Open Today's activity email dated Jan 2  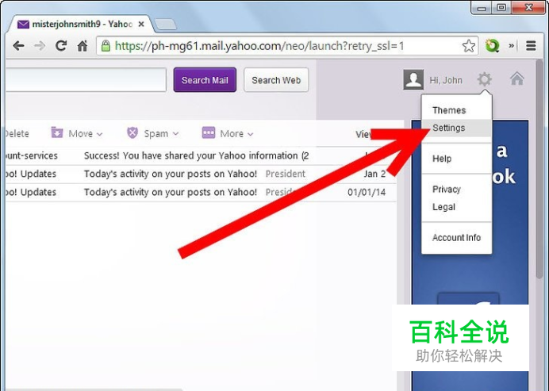click(x=200, y=174)
